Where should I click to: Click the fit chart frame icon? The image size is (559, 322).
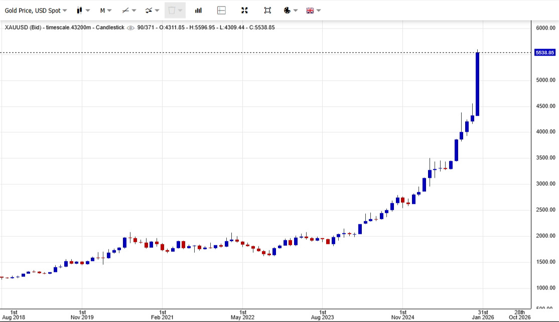pyautogui.click(x=267, y=10)
